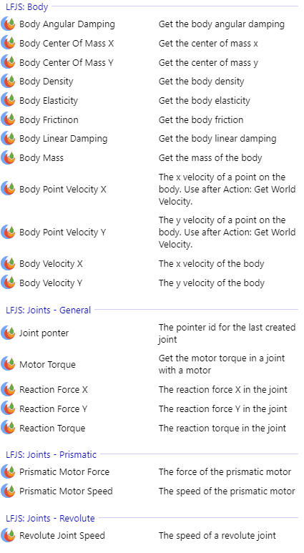Click the Body Linear Damping label
The image size is (304, 553).
[x=64, y=139]
